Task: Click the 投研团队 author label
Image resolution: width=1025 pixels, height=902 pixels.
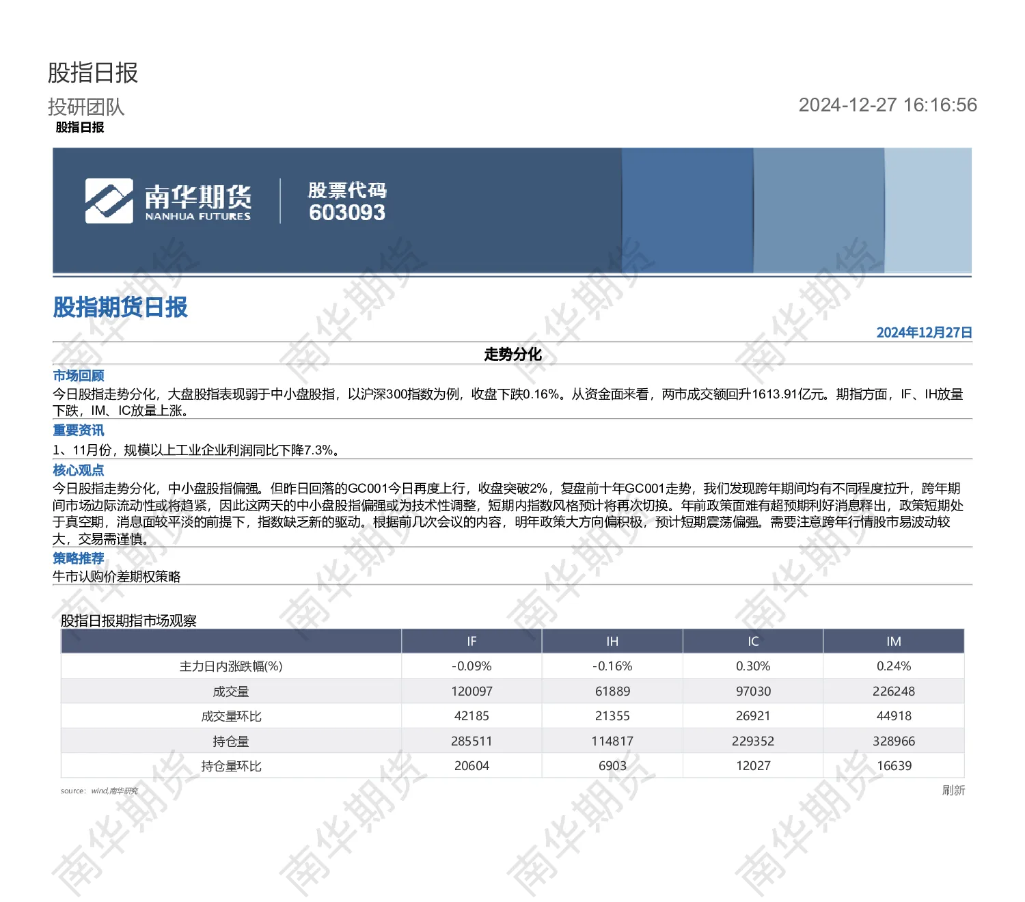Action: click(86, 107)
